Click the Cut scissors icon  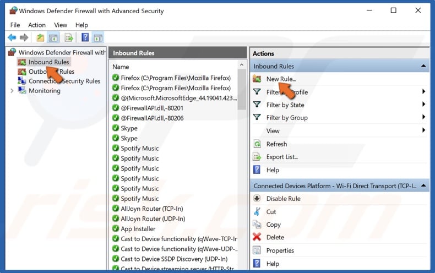click(257, 211)
